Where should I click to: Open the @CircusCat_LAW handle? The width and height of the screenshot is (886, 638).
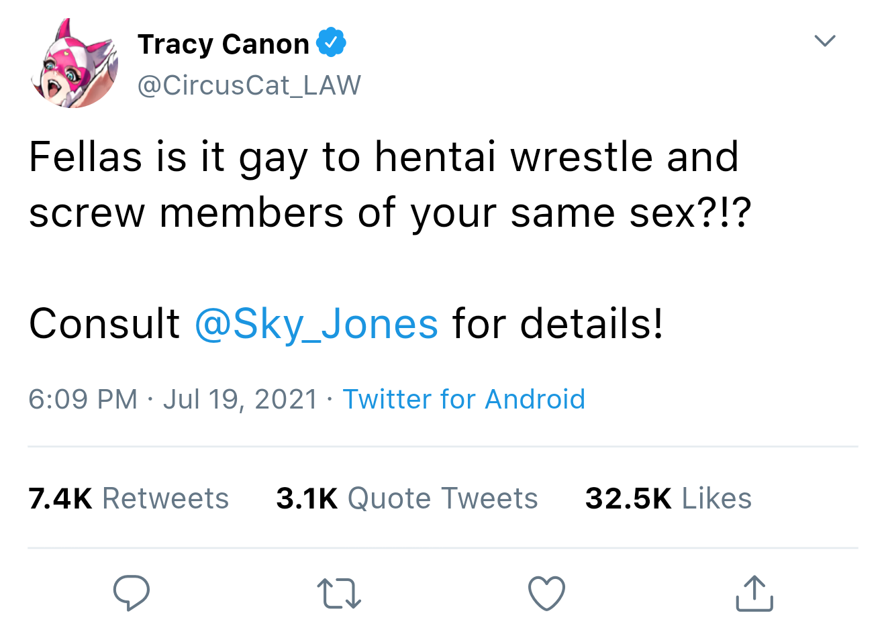pyautogui.click(x=249, y=85)
